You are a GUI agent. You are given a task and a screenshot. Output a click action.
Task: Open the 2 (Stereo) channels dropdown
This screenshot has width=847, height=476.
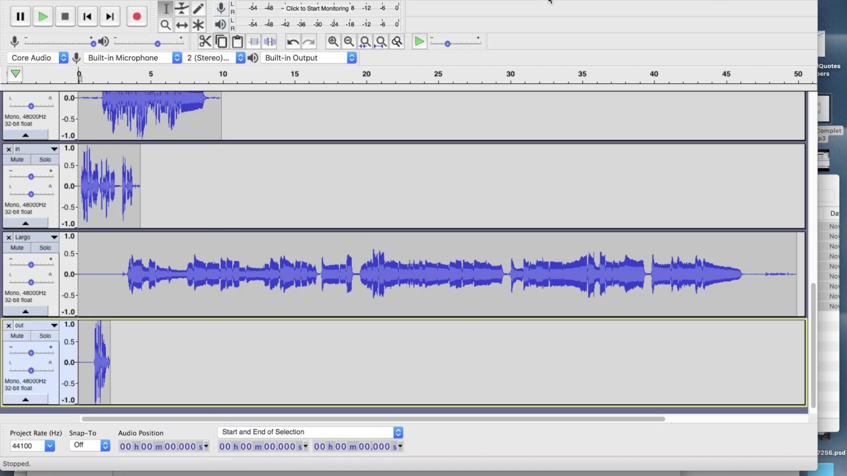(214, 58)
